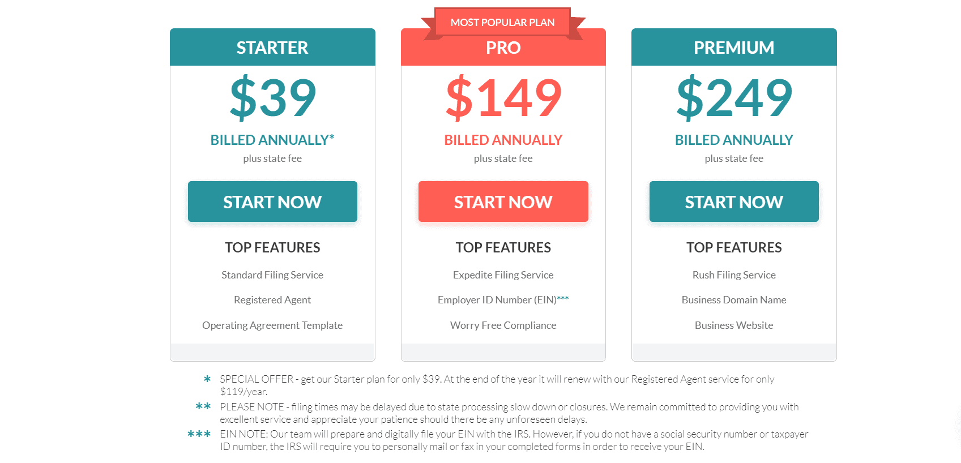Click the single asterisk footnote marker
Viewport: 961px width, 463px height.
207,379
